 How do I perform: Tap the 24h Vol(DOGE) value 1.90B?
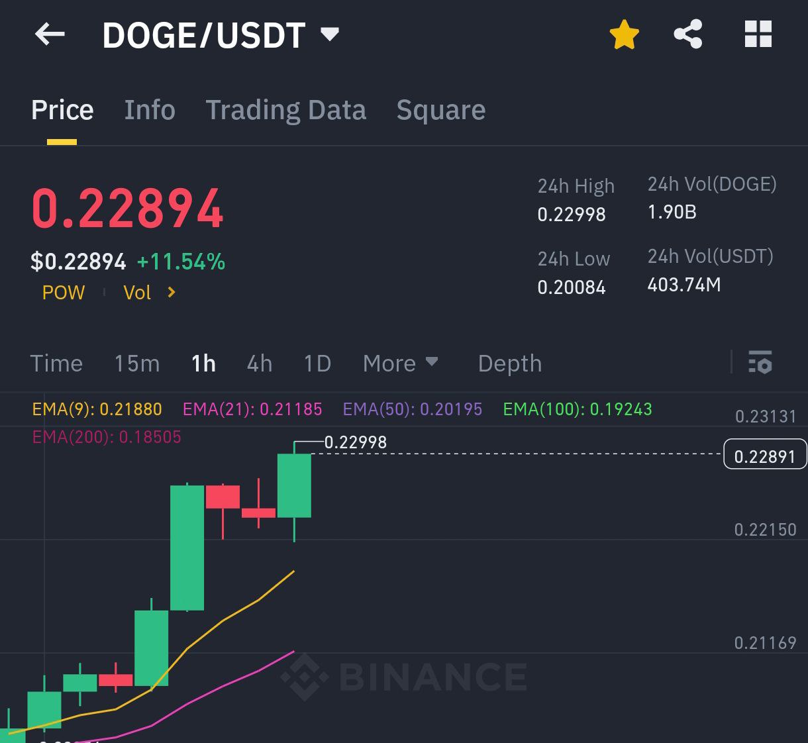pyautogui.click(x=672, y=212)
